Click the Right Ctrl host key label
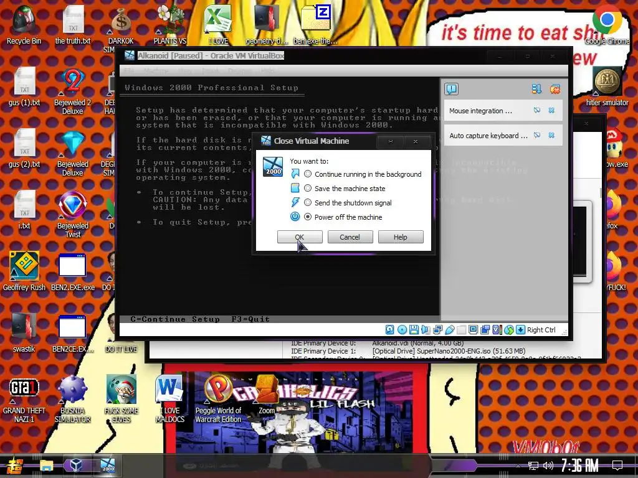This screenshot has height=478, width=638. click(x=541, y=330)
